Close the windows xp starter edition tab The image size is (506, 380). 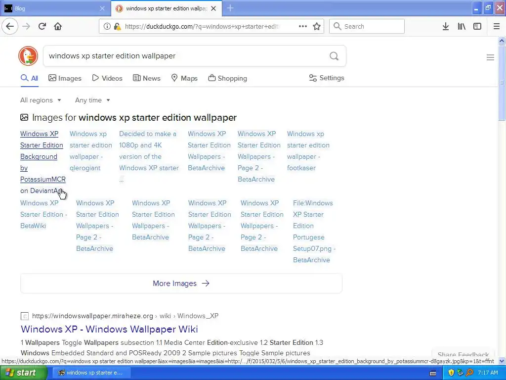click(213, 8)
